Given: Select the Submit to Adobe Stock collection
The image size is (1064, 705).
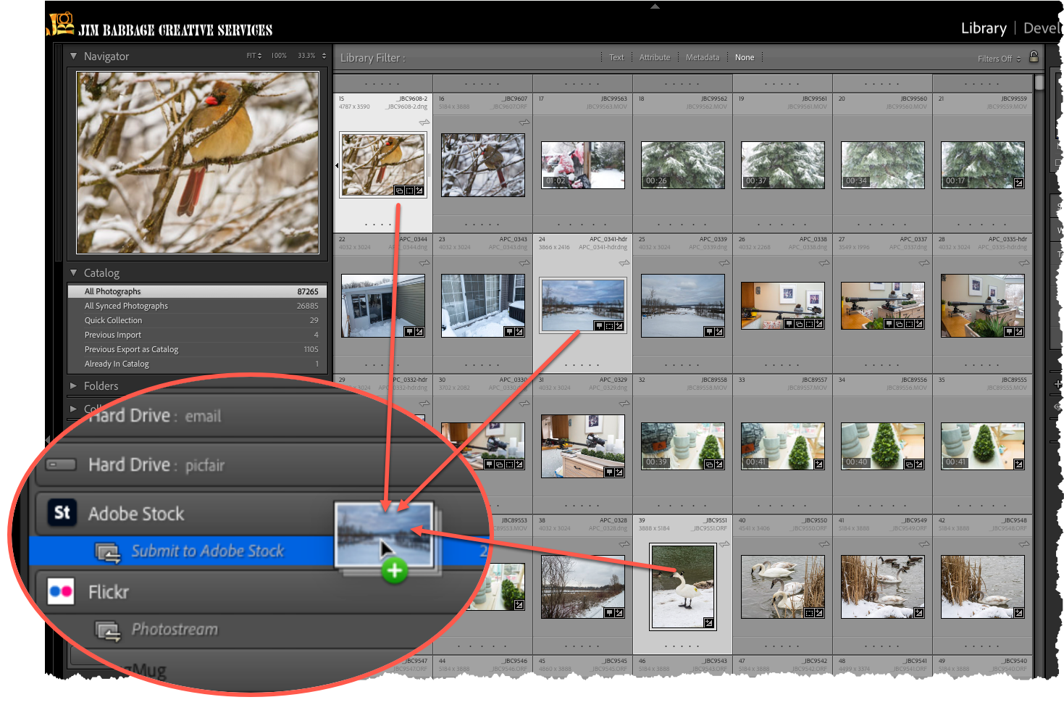Looking at the screenshot, I should tap(208, 551).
